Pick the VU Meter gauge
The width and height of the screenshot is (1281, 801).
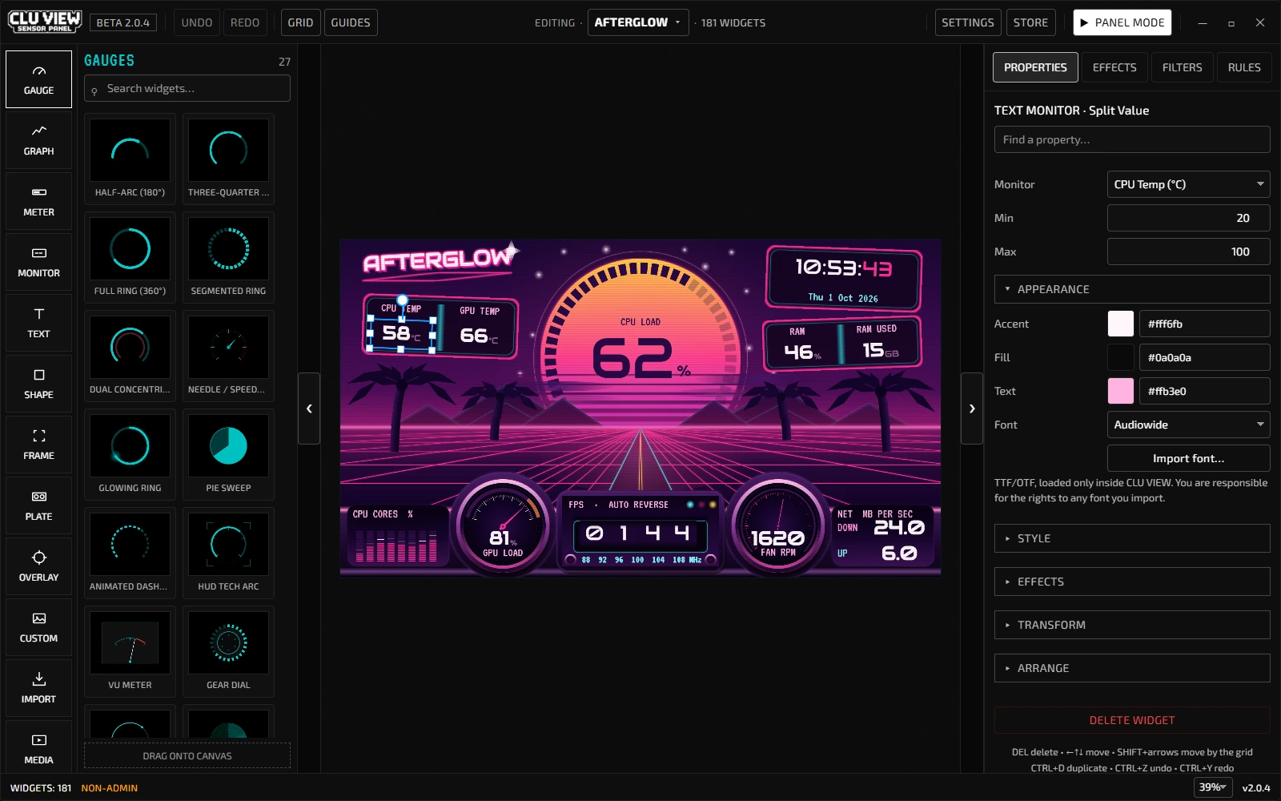pyautogui.click(x=130, y=650)
